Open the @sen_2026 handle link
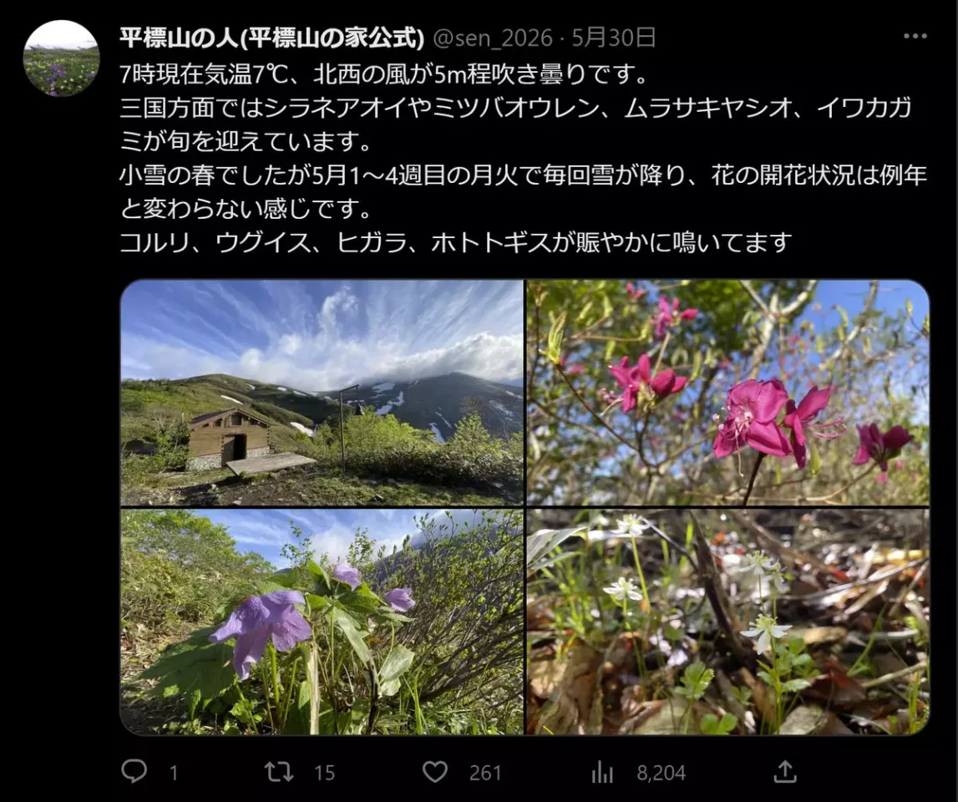 tap(493, 38)
